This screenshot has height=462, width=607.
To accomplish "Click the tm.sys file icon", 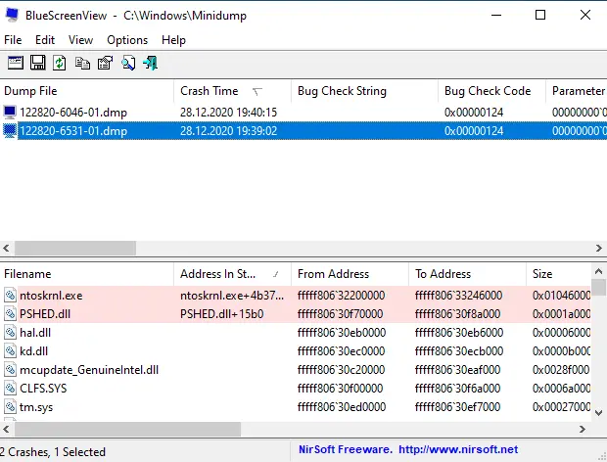I will click(10, 406).
